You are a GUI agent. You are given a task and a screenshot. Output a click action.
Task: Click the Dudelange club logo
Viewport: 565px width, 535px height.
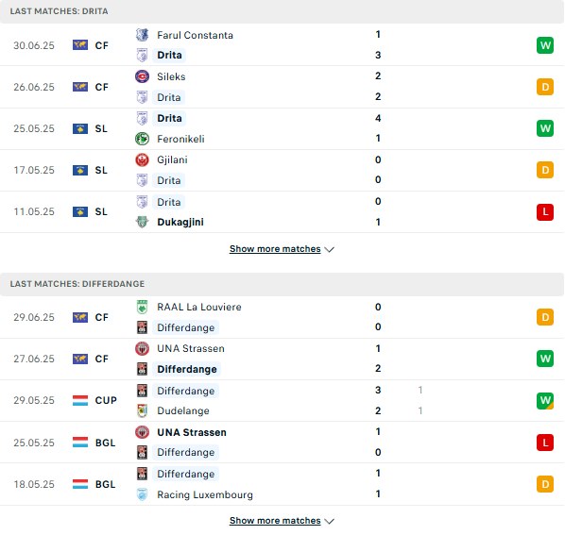pos(142,410)
